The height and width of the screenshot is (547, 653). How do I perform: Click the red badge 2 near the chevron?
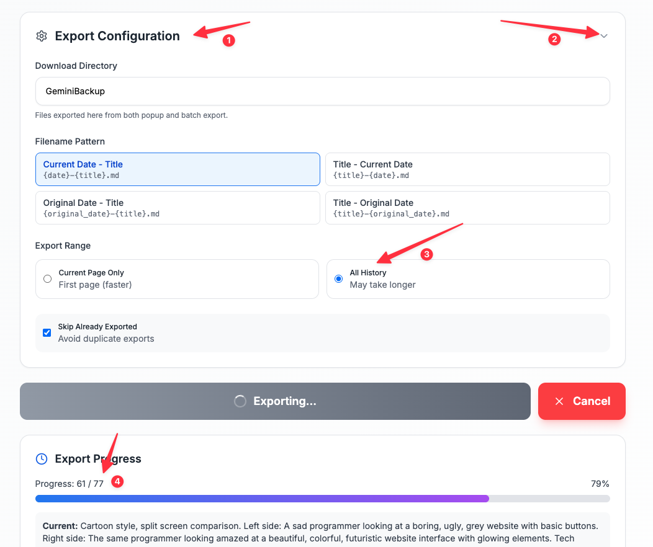[x=554, y=38]
